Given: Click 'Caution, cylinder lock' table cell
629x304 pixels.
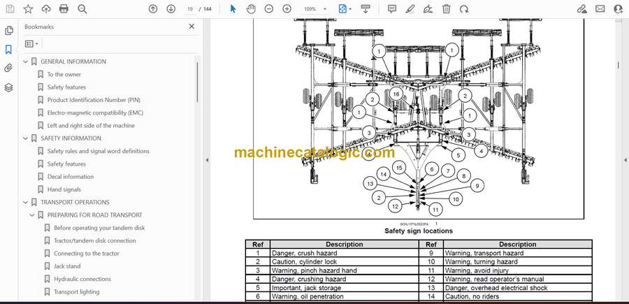Looking at the screenshot, I should 345,262.
